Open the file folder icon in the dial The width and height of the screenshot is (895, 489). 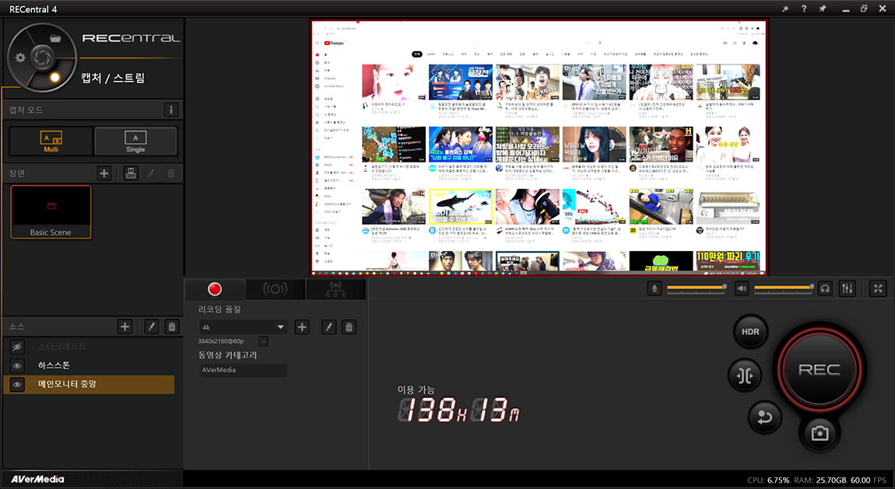coord(55,39)
